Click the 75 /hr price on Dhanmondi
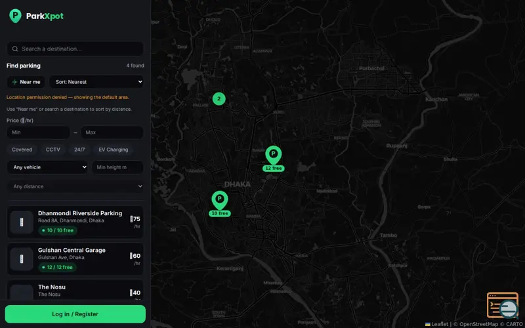The height and width of the screenshot is (328, 525). (x=135, y=222)
